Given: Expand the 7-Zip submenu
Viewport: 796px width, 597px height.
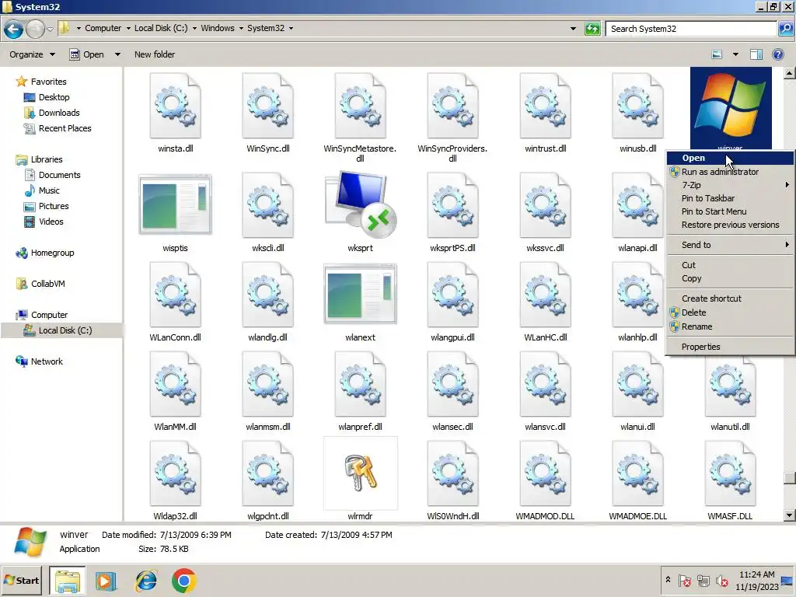Looking at the screenshot, I should (730, 185).
